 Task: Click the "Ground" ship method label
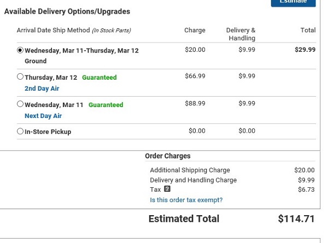point(36,61)
